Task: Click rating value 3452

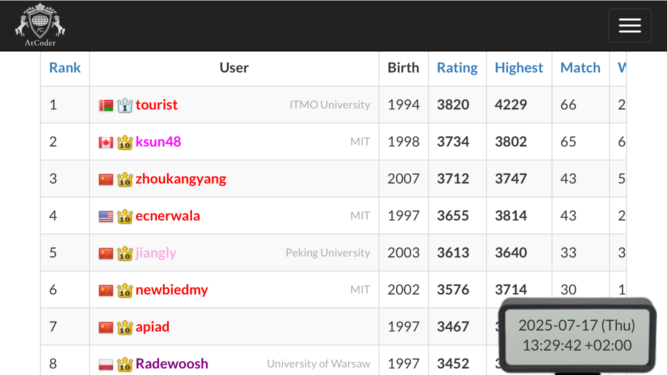Action: 453,364
